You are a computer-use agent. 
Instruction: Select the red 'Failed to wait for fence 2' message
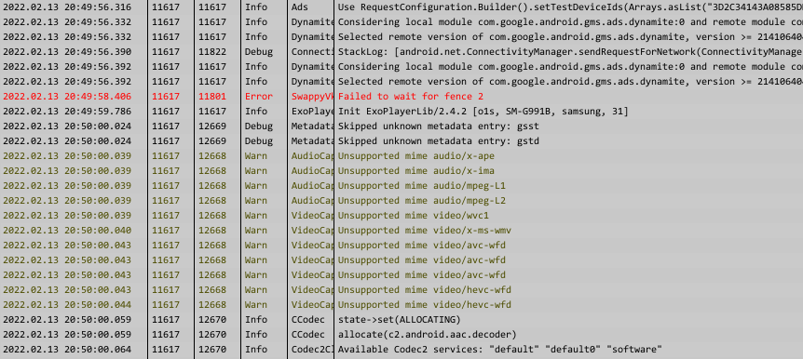(x=411, y=97)
